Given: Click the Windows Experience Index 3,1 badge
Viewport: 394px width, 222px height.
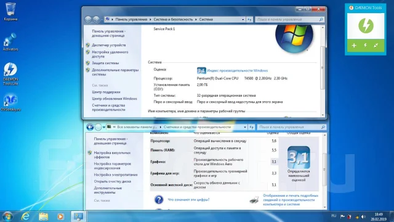Looking at the screenshot, I should click(201, 70).
